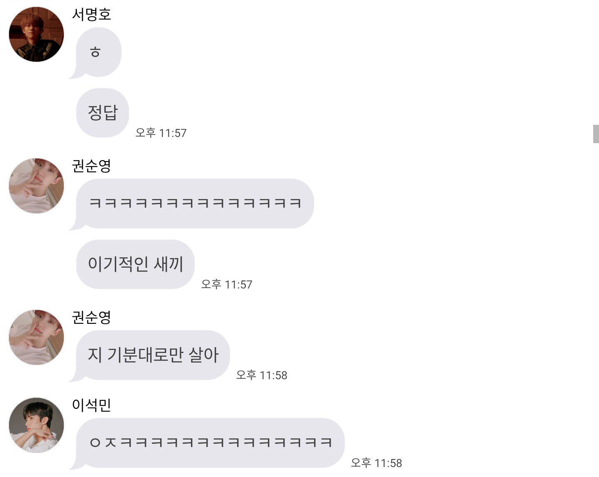Screen dimensions: 599x477
Task: Open first 권순영 profile avatar
Action: click(x=37, y=186)
